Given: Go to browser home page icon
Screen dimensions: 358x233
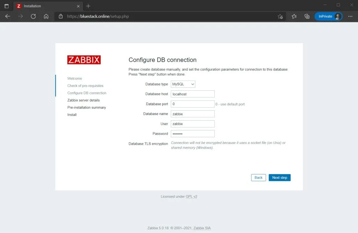Looking at the screenshot, I should click(x=46, y=16).
